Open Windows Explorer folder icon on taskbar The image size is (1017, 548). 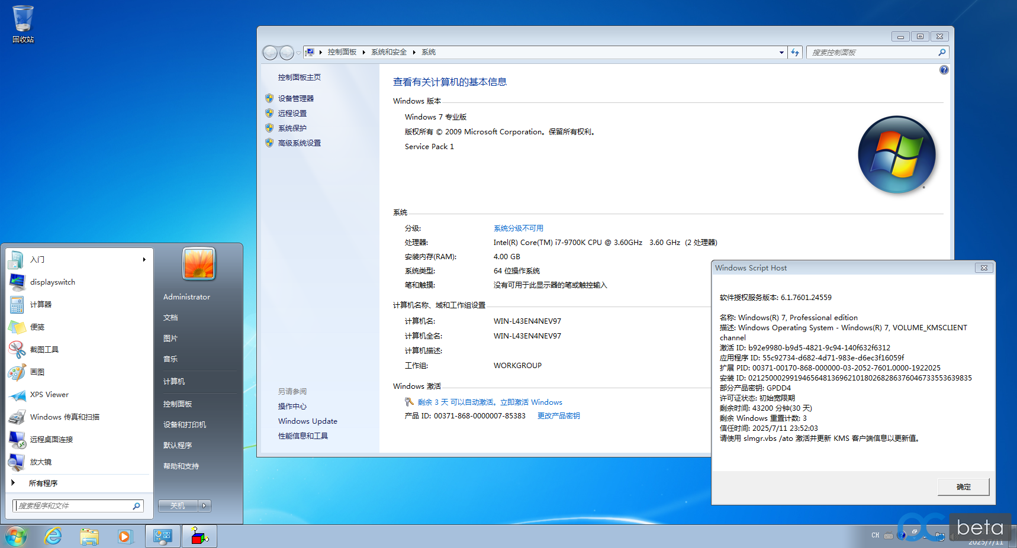coord(89,537)
